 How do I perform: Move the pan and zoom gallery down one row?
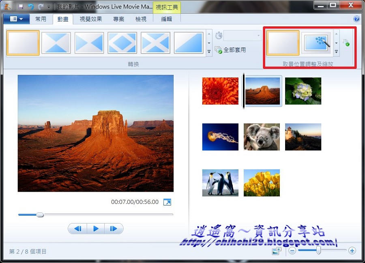point(336,43)
